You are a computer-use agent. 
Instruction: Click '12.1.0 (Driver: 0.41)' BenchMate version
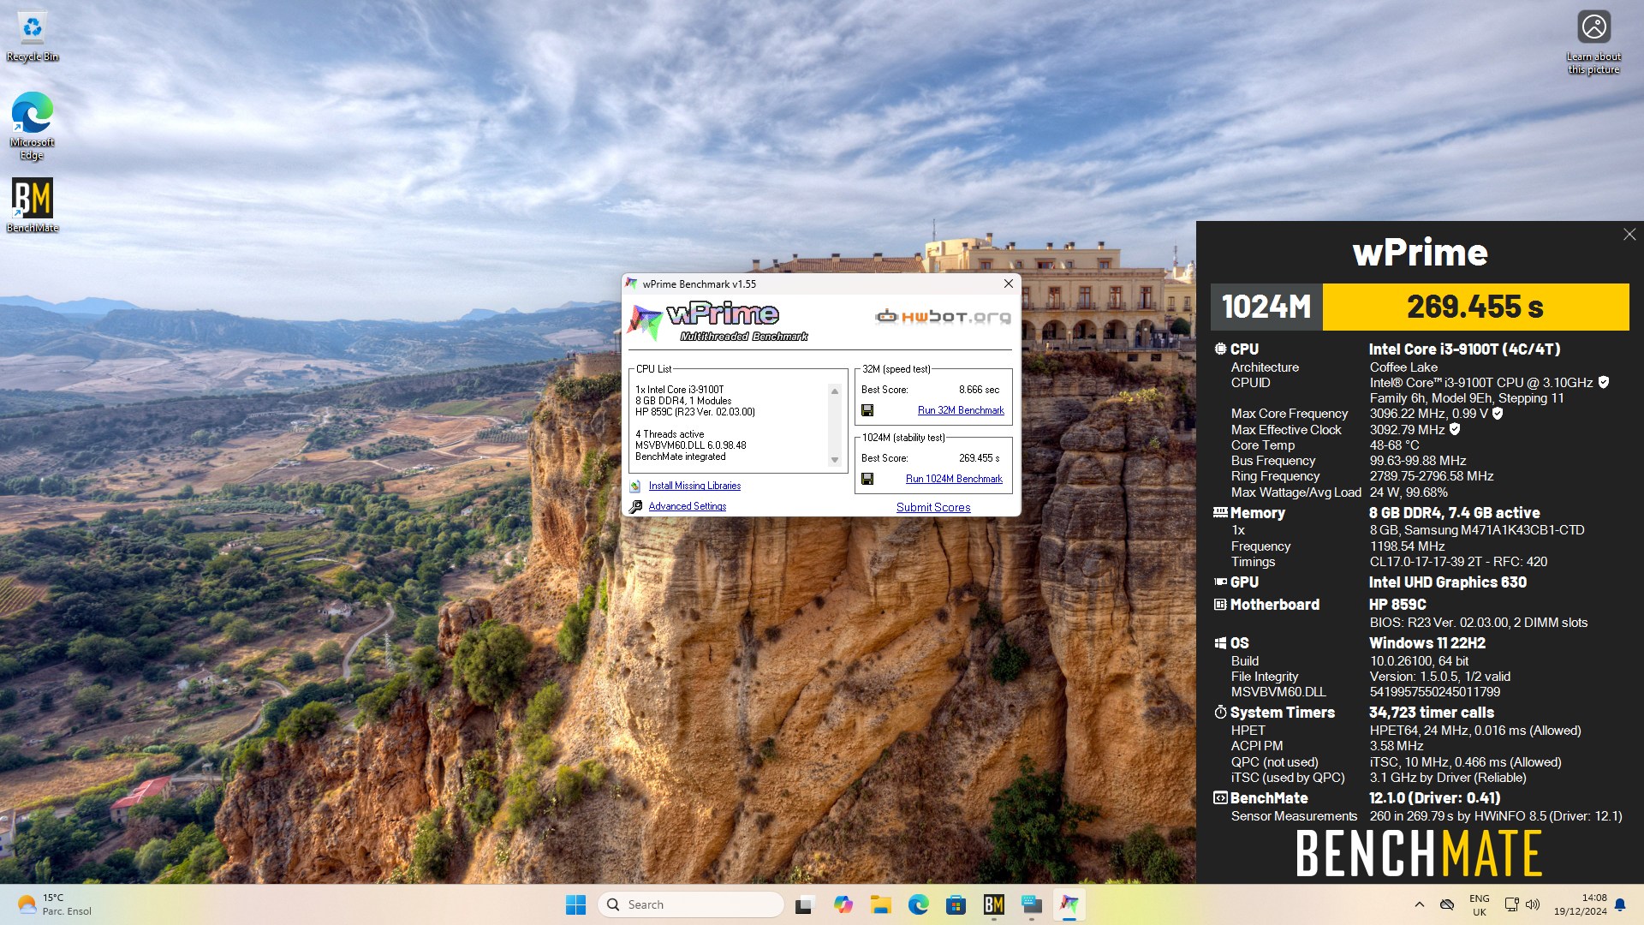1434,798
